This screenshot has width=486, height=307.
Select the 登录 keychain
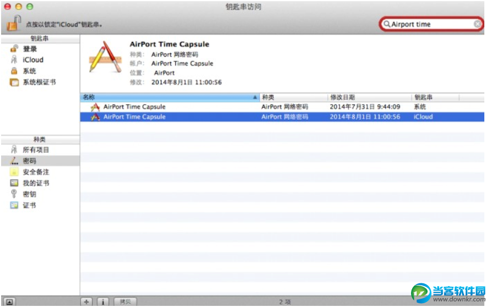(x=30, y=49)
